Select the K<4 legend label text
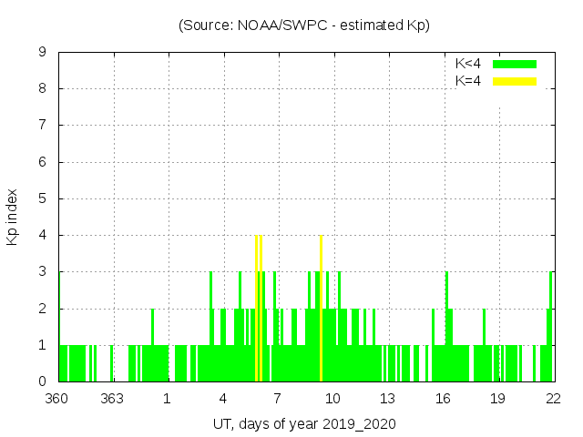 point(468,64)
